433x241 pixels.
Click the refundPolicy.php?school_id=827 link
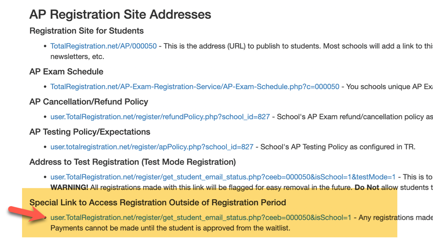point(160,117)
